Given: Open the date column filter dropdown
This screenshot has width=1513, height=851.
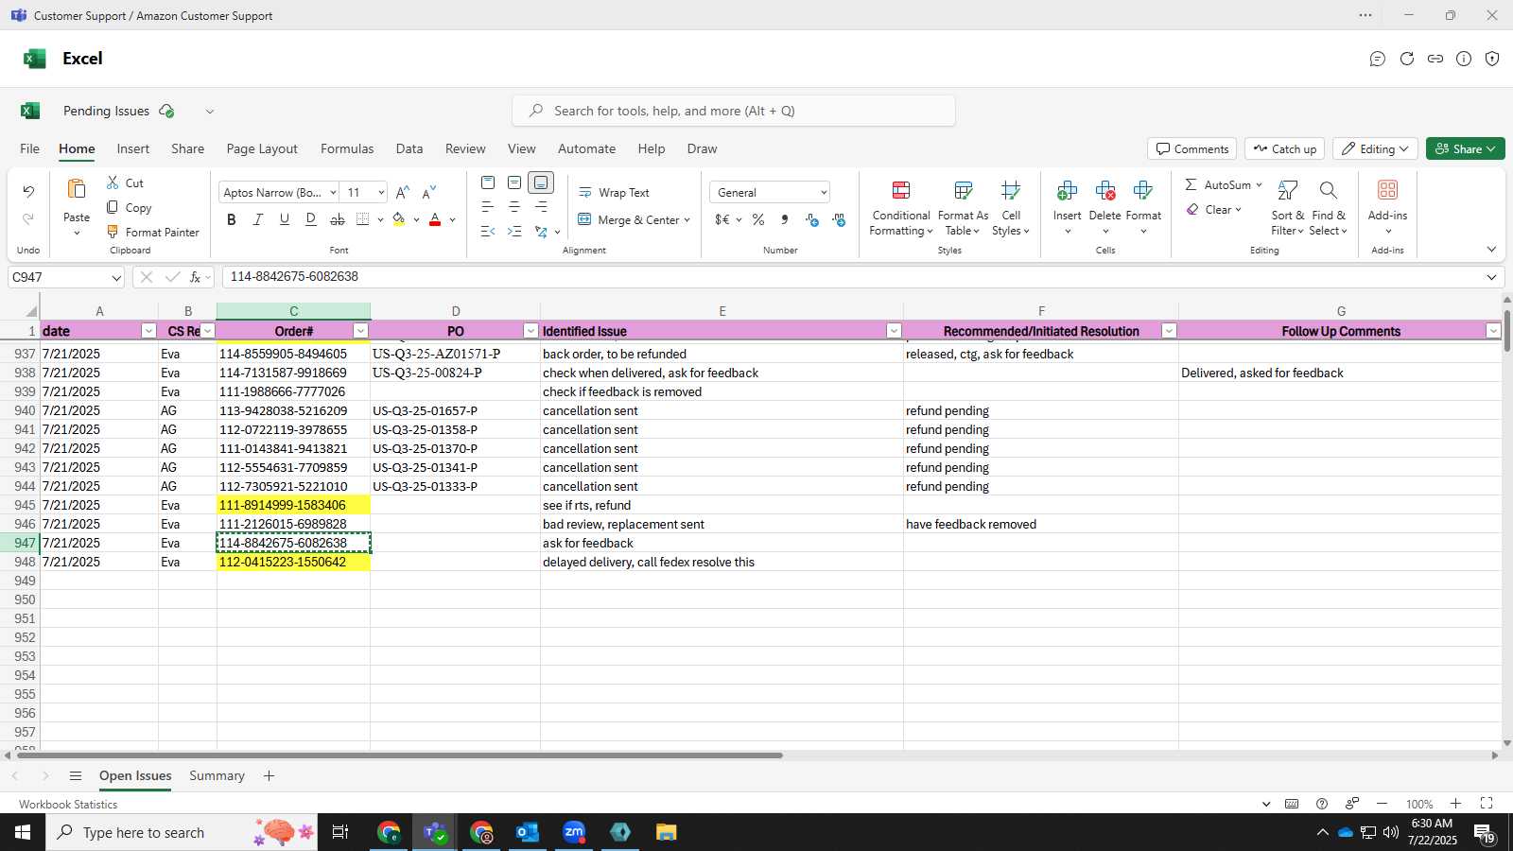Looking at the screenshot, I should [148, 331].
